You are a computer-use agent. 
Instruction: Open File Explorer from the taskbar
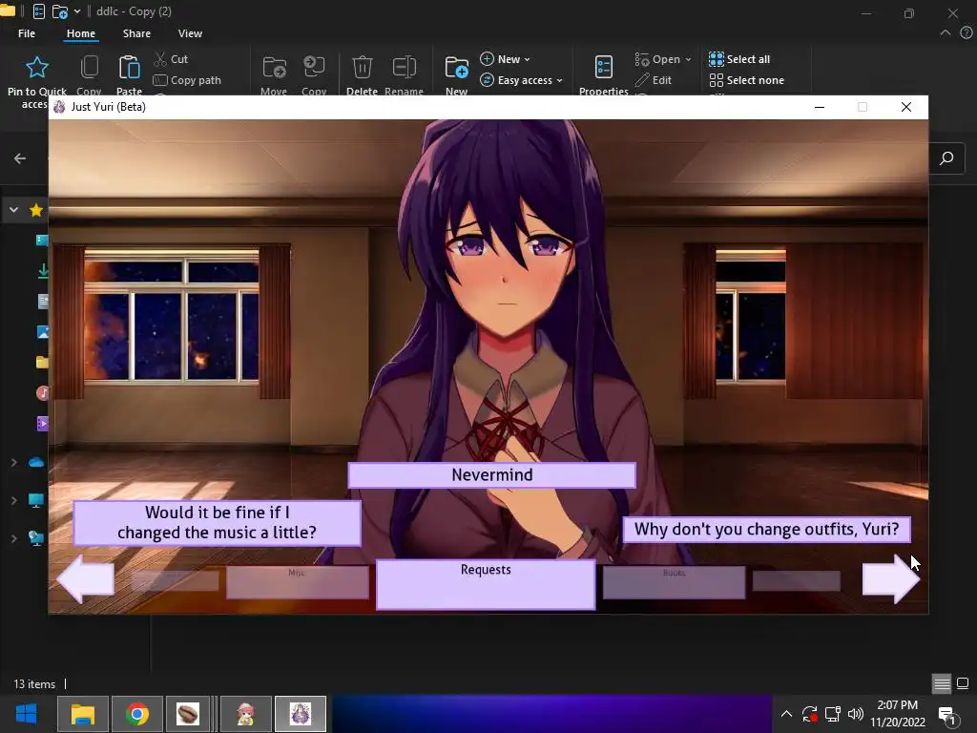pos(83,714)
